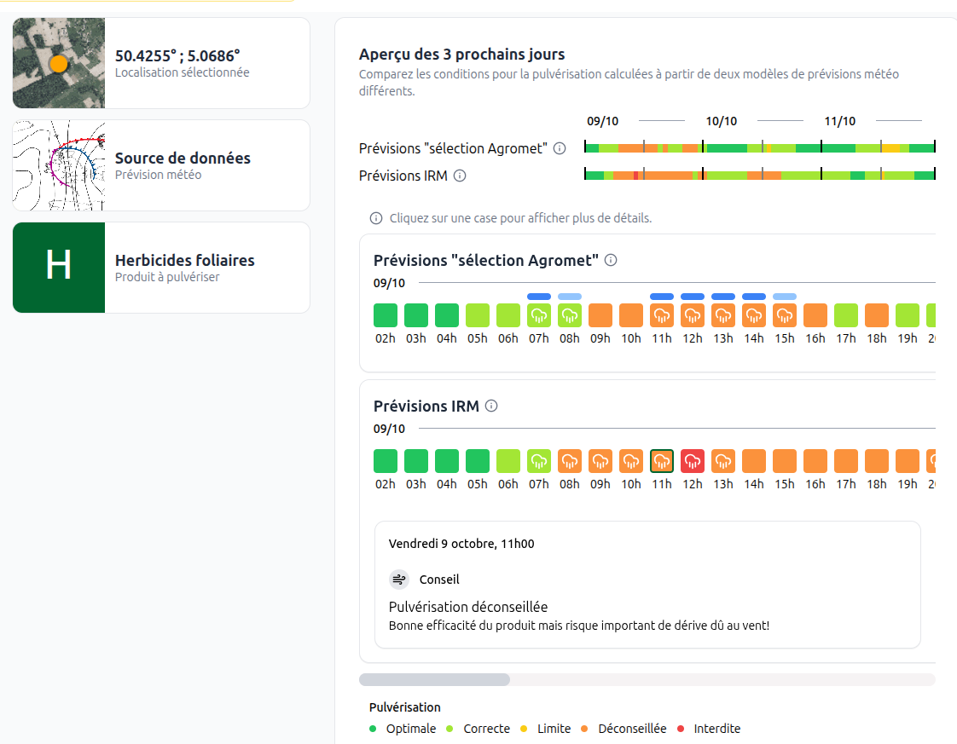Select the green 05h cell in IRM forecast
957x744 pixels.
(478, 461)
